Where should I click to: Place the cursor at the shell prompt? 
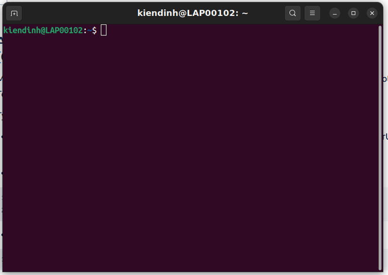coord(104,30)
